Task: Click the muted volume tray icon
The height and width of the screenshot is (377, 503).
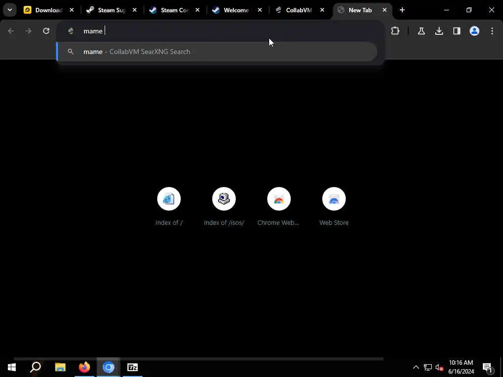Action: pyautogui.click(x=440, y=367)
